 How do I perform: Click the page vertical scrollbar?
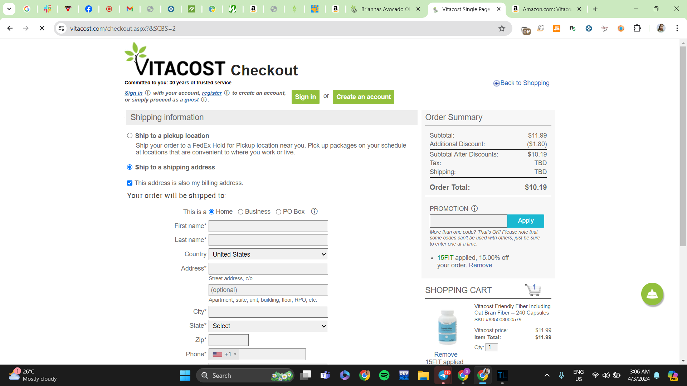683,147
